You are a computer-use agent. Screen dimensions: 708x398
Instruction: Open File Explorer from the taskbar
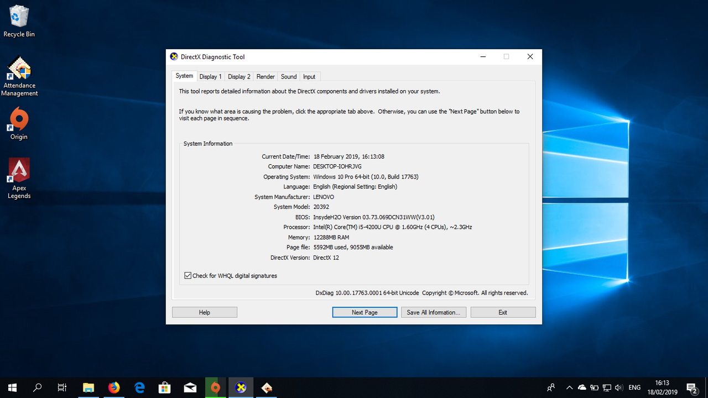(x=88, y=387)
